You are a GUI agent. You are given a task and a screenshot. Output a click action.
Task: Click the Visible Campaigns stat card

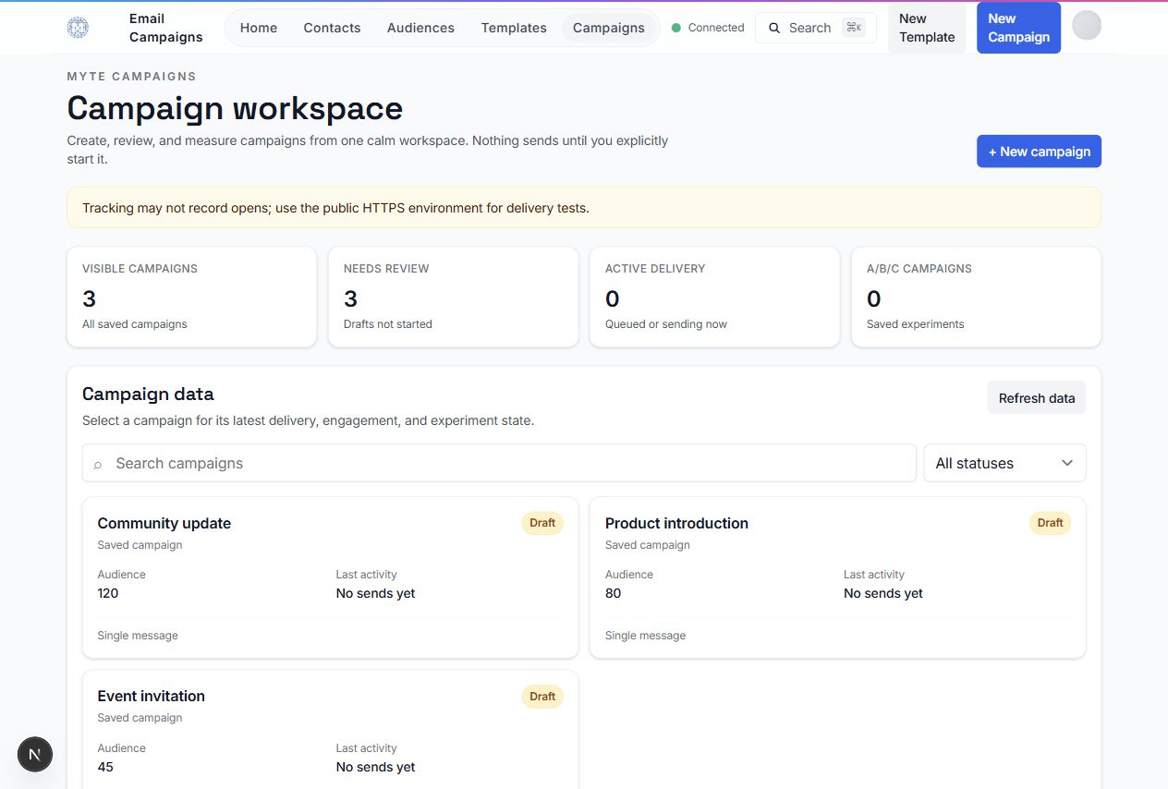click(x=191, y=297)
